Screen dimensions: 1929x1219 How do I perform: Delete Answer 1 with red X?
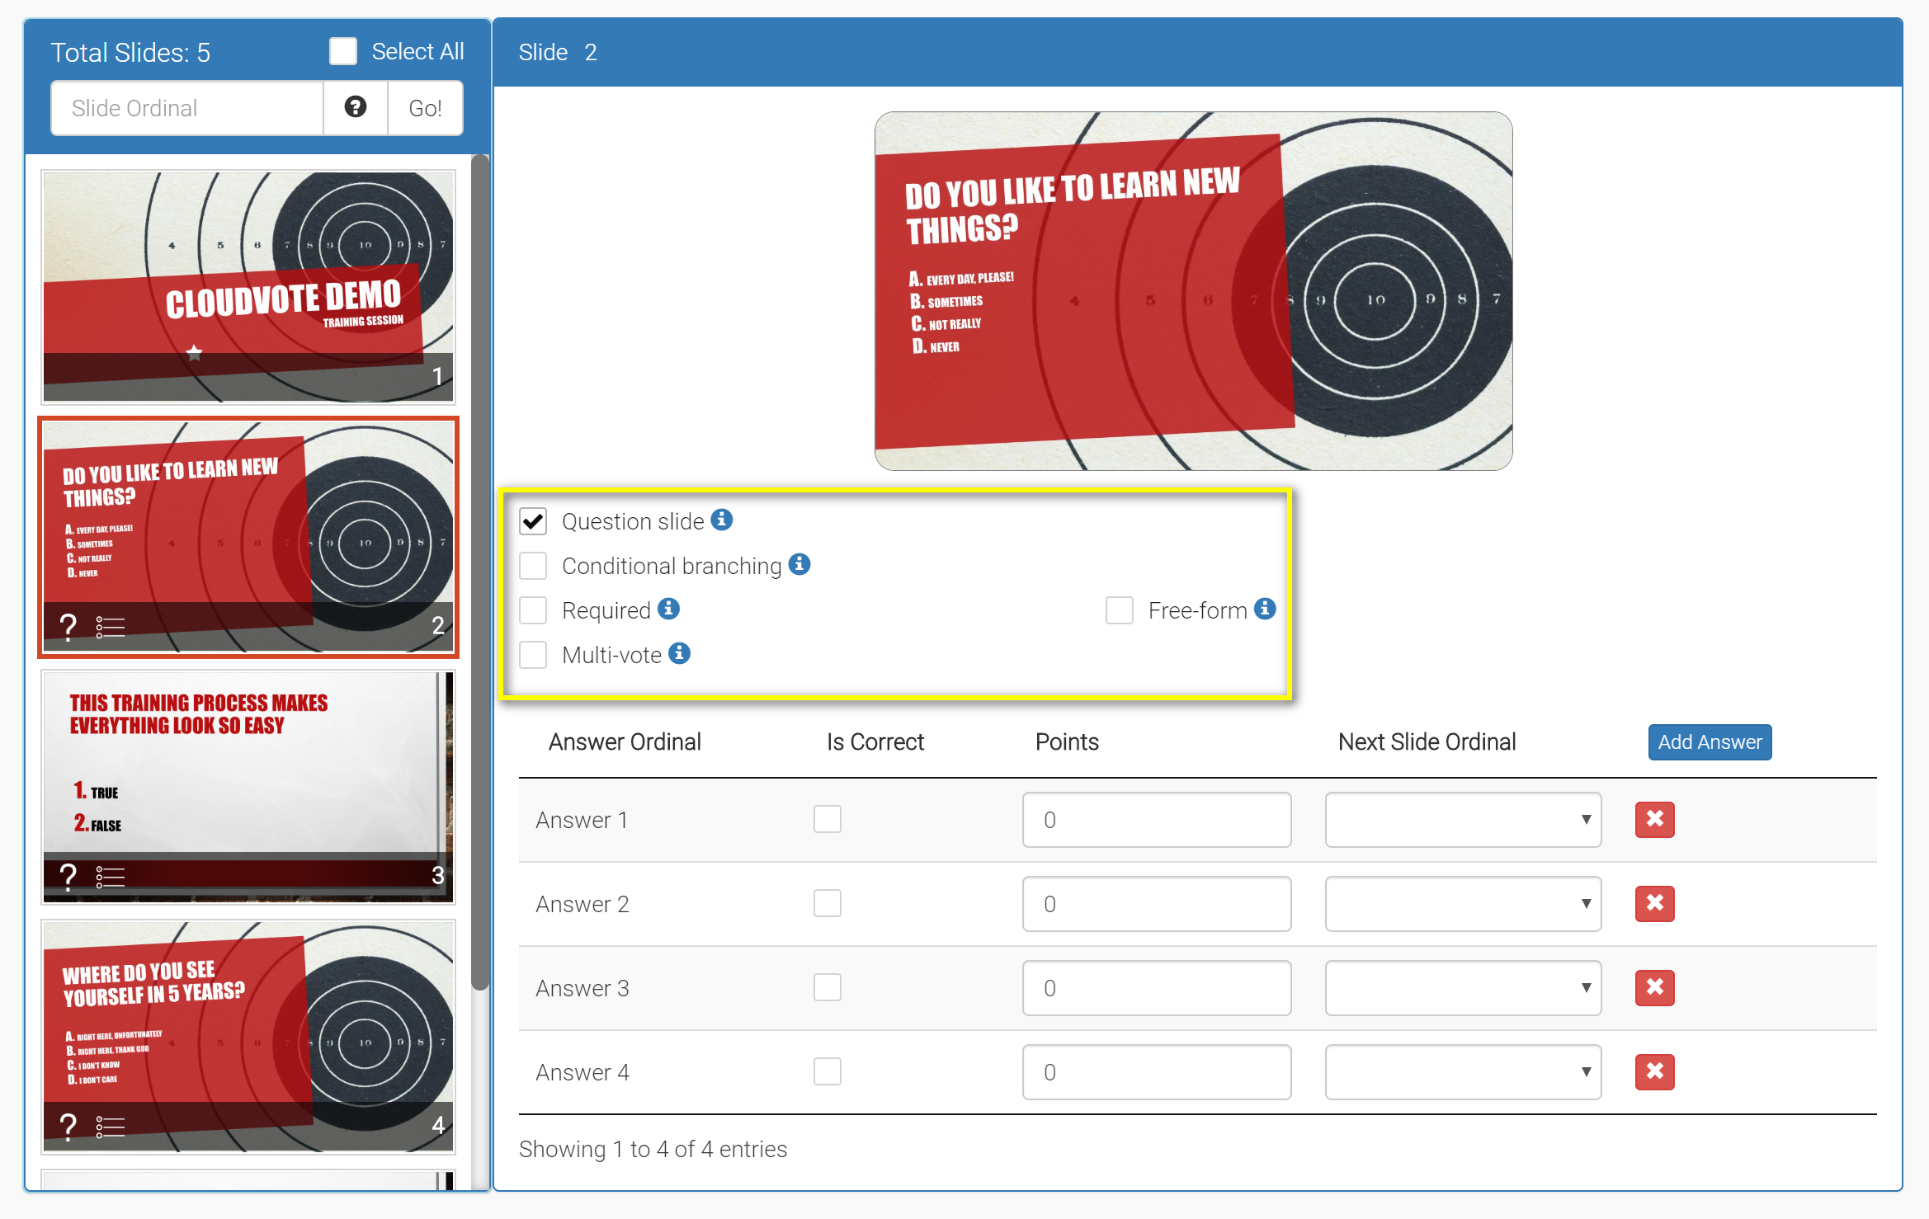[1654, 819]
